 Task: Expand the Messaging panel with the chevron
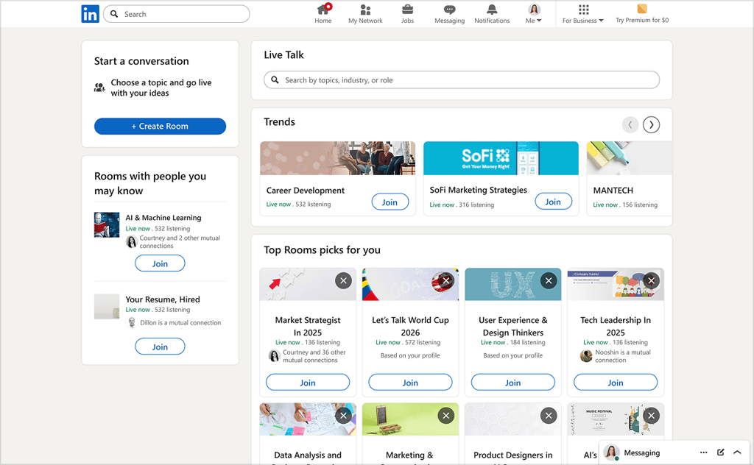coord(737,452)
